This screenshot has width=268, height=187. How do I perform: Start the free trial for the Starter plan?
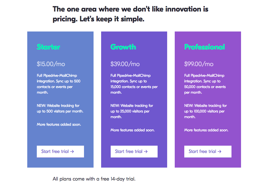coord(60,152)
